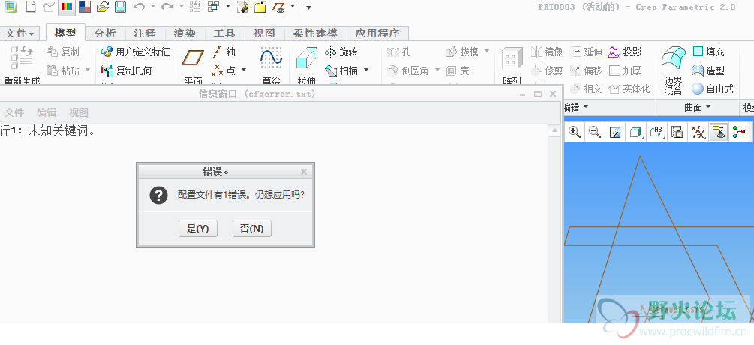Click 复制几何 copy geometry tool
This screenshot has width=754, height=345.
tap(127, 70)
